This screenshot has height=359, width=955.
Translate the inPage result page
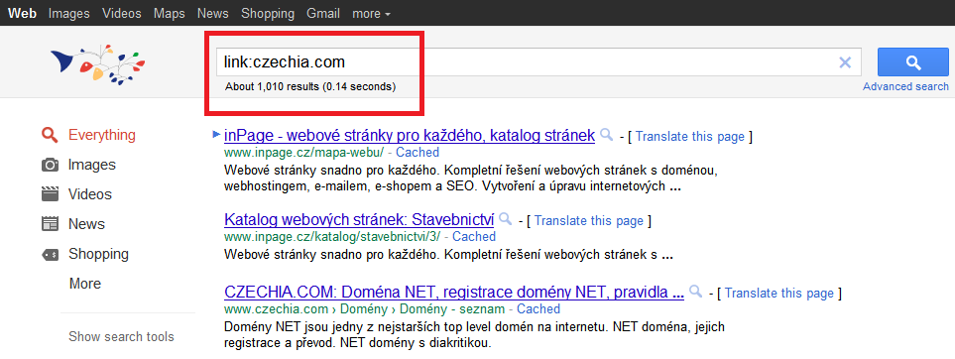click(690, 137)
